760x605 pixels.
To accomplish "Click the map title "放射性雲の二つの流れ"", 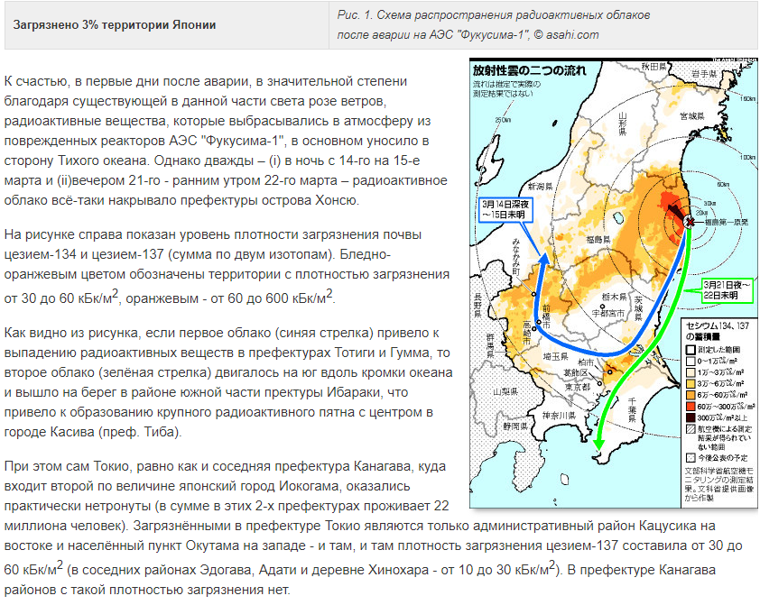I will click(529, 70).
